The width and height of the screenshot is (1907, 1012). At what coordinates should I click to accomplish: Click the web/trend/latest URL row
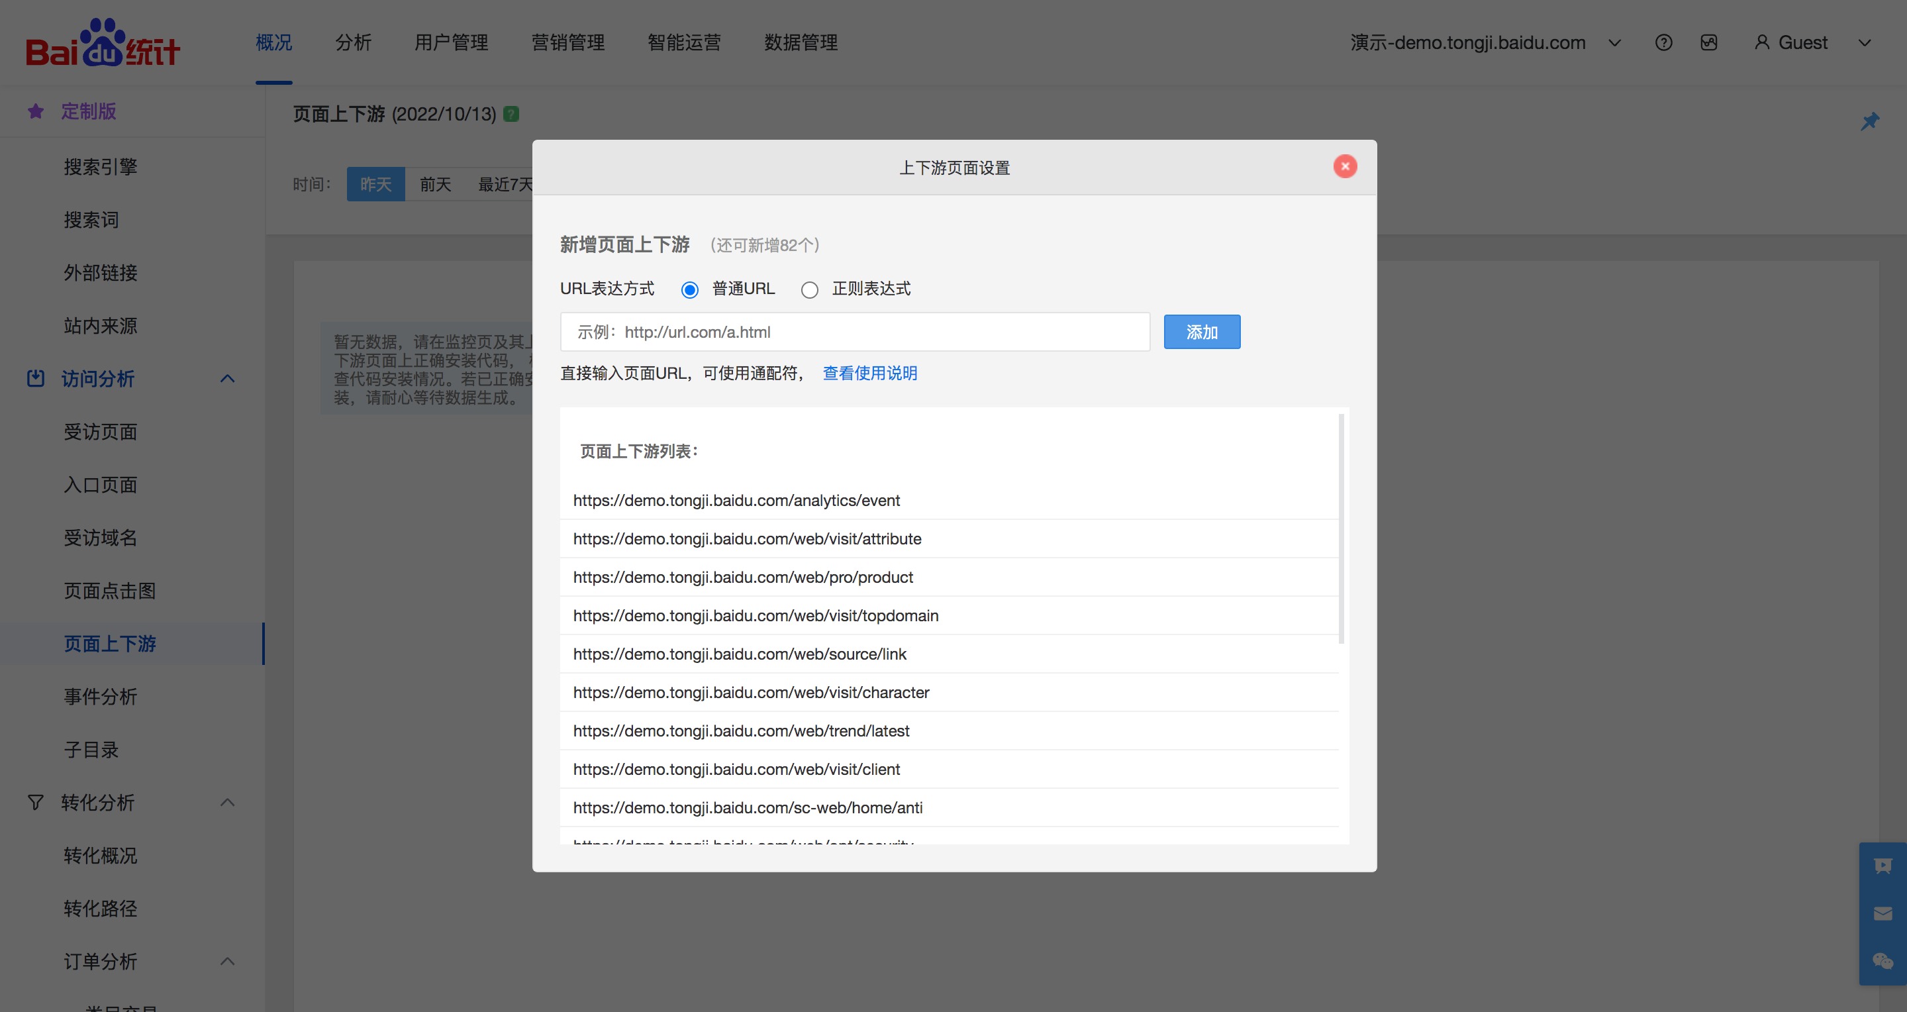pyautogui.click(x=949, y=731)
